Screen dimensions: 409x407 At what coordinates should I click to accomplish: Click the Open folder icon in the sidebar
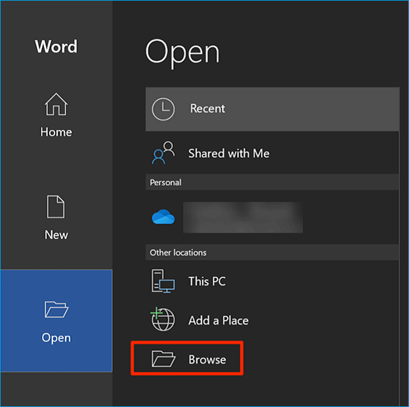tap(56, 309)
